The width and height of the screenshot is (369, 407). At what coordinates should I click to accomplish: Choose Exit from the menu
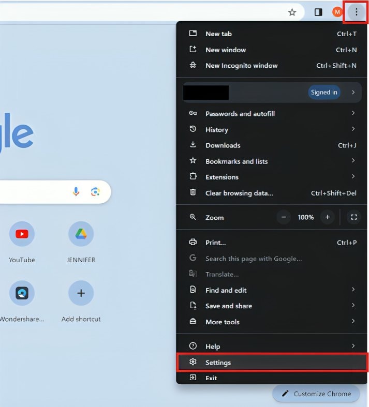[272, 378]
